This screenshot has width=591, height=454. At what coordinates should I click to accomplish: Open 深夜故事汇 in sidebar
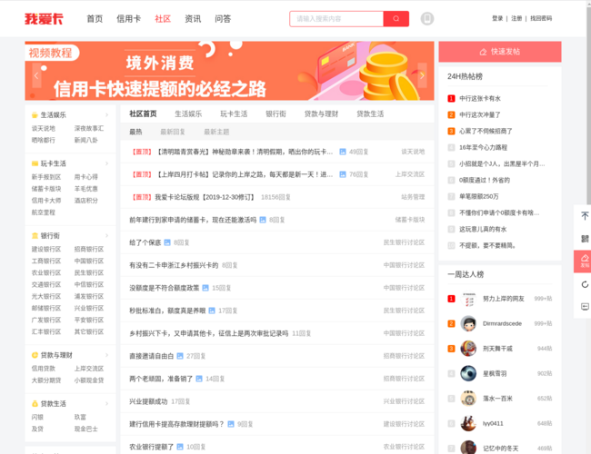[89, 128]
